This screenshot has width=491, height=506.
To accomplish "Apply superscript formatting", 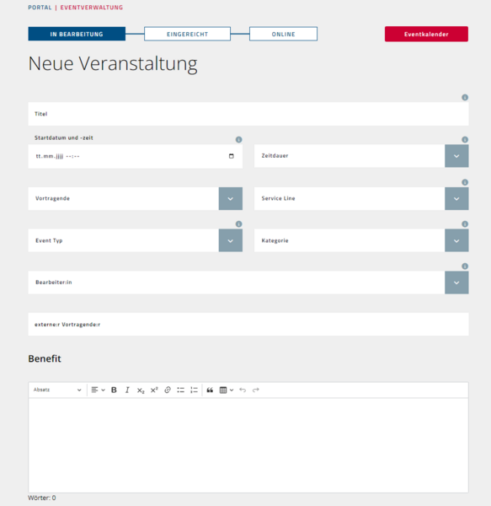I will (x=154, y=390).
